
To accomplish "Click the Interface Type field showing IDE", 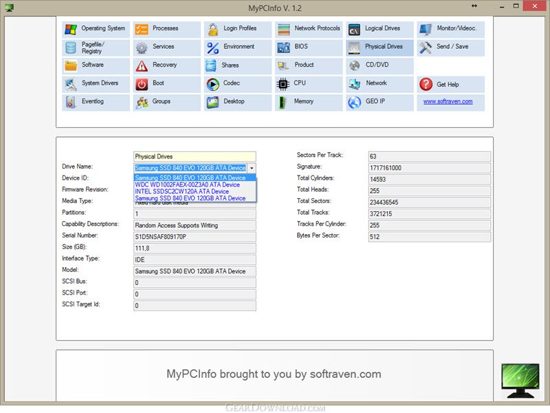I will [x=195, y=260].
